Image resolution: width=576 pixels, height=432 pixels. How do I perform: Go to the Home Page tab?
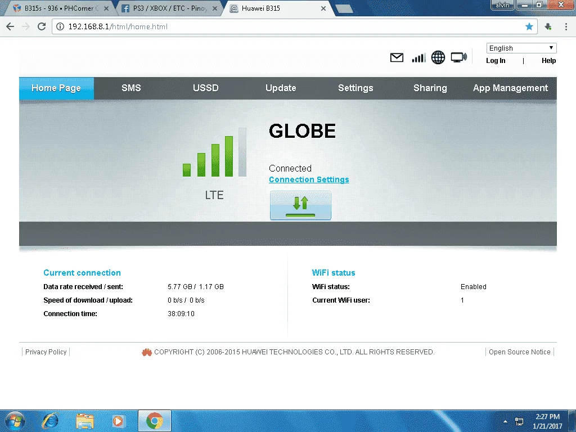pos(56,88)
